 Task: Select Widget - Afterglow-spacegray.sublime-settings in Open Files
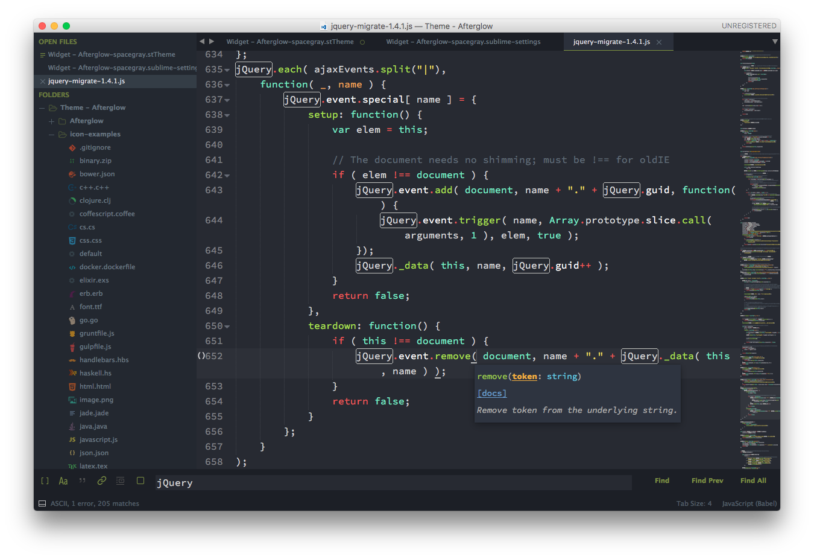[x=122, y=68]
